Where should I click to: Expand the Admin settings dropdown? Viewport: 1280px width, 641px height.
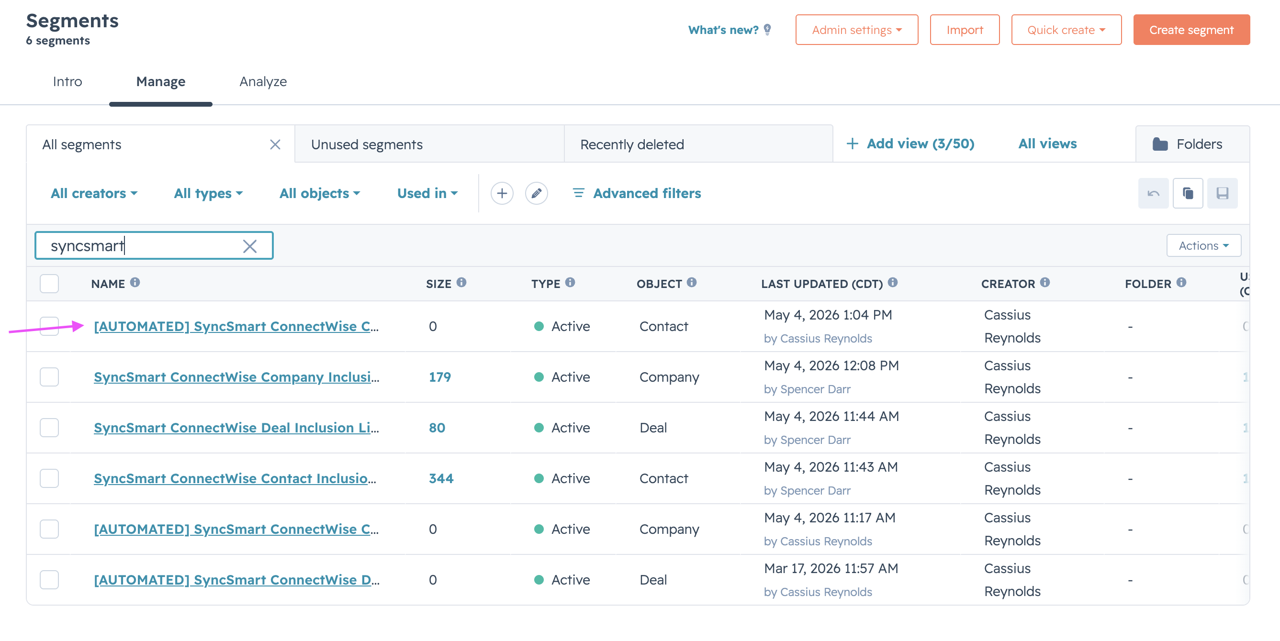(x=857, y=30)
